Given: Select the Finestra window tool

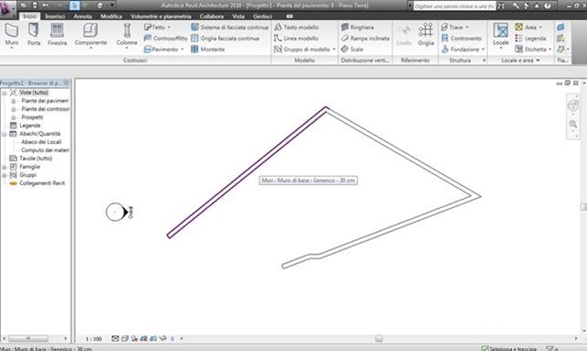Looking at the screenshot, I should 57,35.
